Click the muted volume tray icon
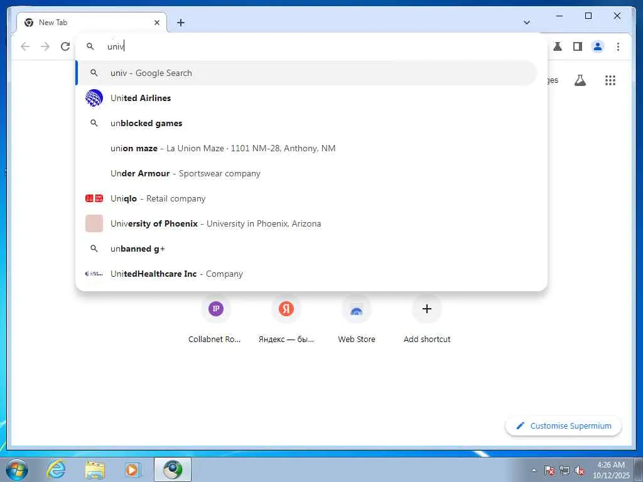Image resolution: width=643 pixels, height=482 pixels. 580,470
